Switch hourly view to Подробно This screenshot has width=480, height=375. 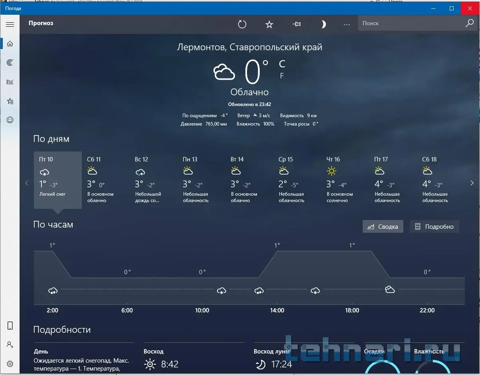tap(435, 226)
